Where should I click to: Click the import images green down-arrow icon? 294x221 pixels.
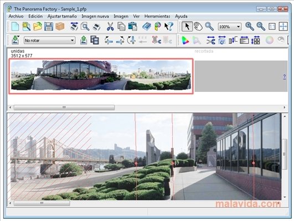(x=16, y=40)
